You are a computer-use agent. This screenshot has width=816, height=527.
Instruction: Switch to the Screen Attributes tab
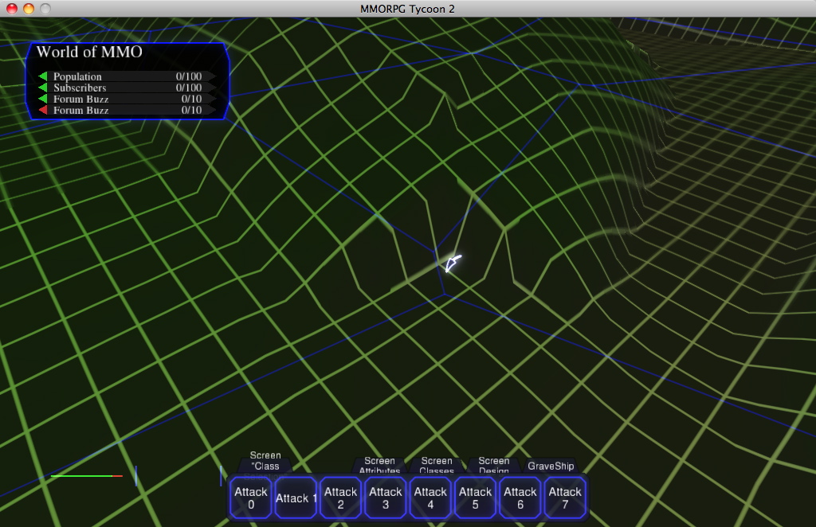pos(379,465)
